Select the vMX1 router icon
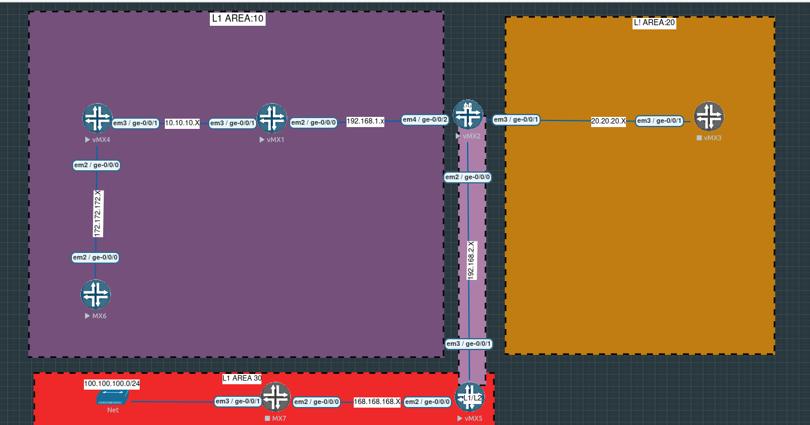 click(273, 117)
